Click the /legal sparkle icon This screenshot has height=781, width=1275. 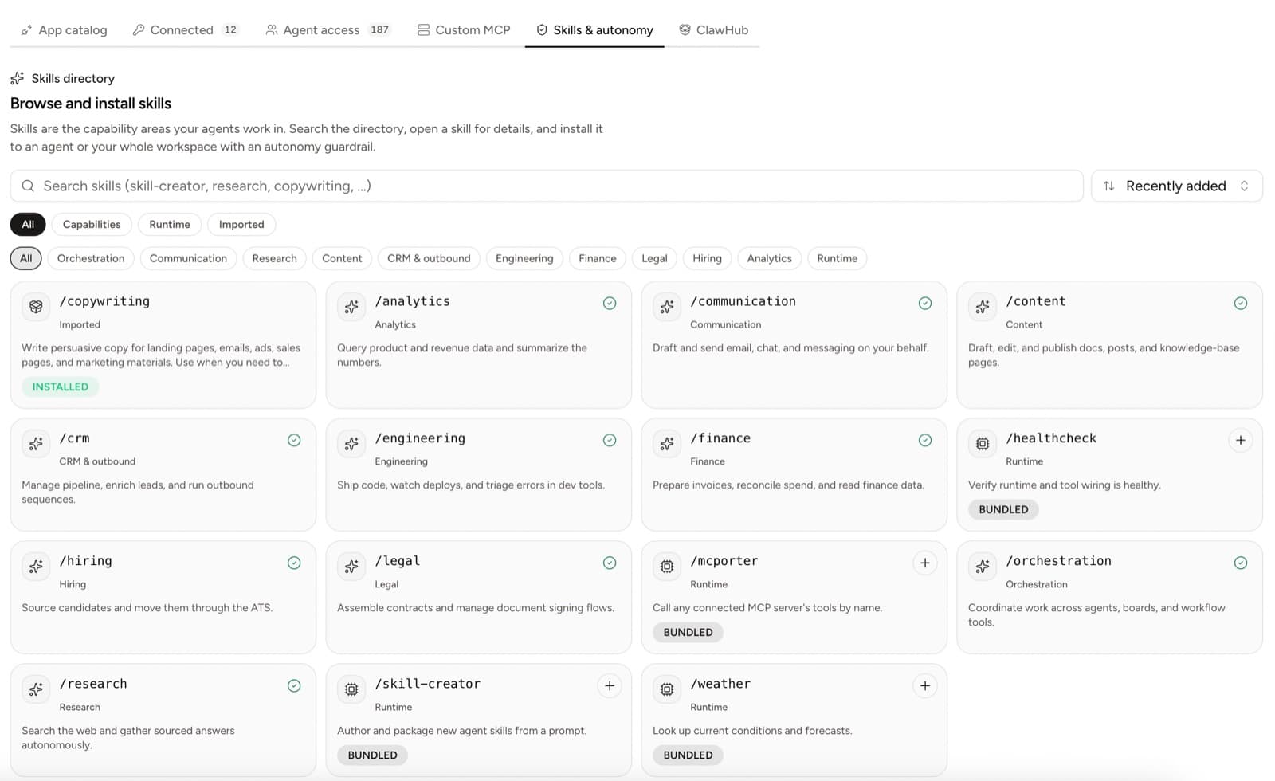[351, 566]
